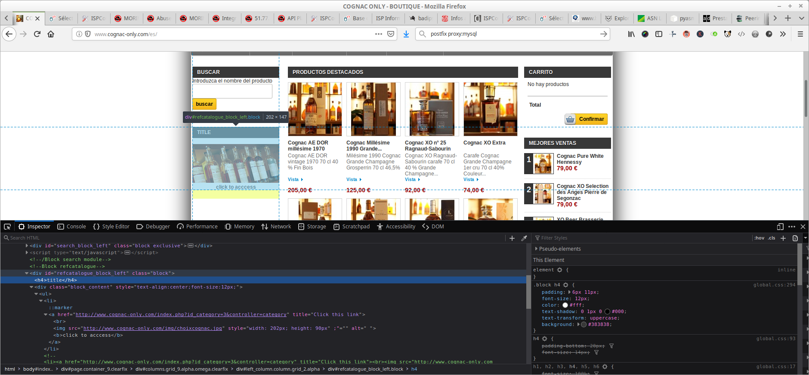Click the yellow buscar button
The width and height of the screenshot is (809, 375).
point(204,104)
